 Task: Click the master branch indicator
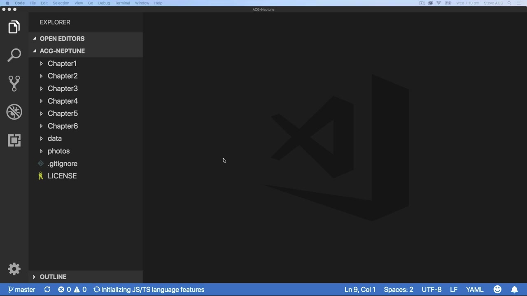[x=21, y=289]
